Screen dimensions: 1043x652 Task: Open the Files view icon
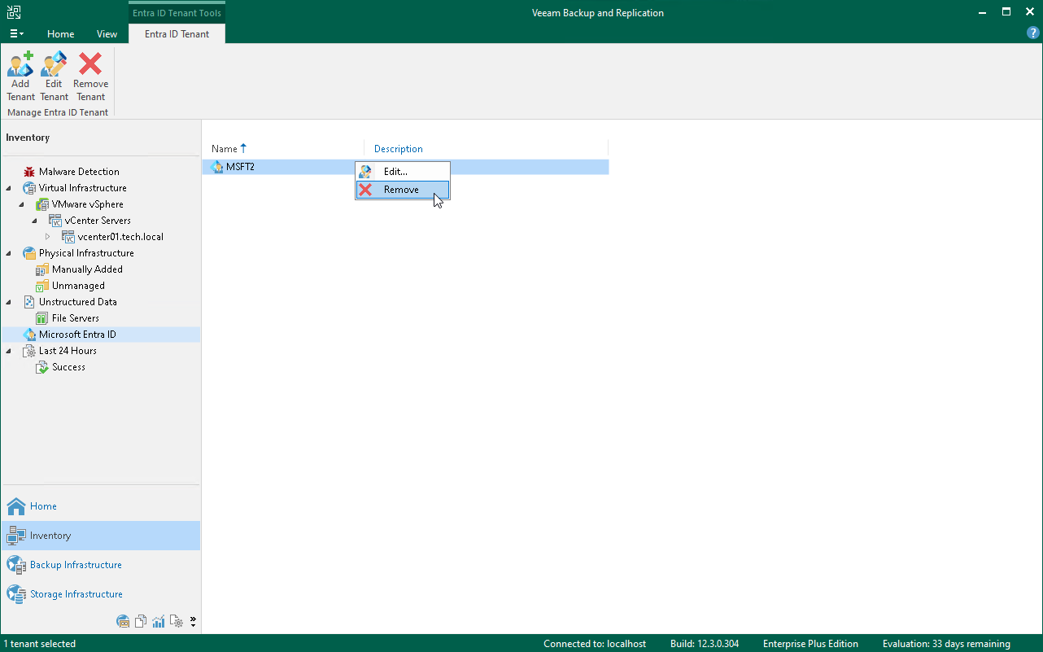click(141, 622)
